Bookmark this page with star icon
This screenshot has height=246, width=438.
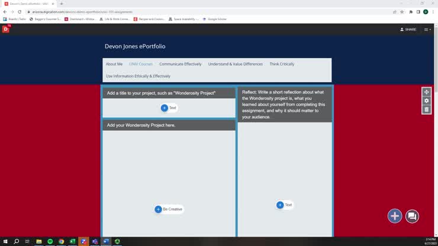tap(402, 12)
